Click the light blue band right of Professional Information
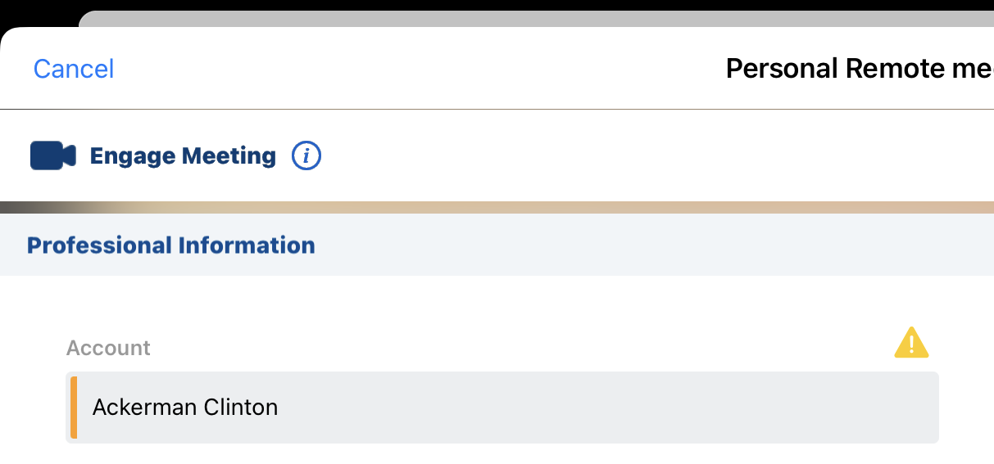Screen dimensions: 994x464 pyautogui.click(x=656, y=246)
